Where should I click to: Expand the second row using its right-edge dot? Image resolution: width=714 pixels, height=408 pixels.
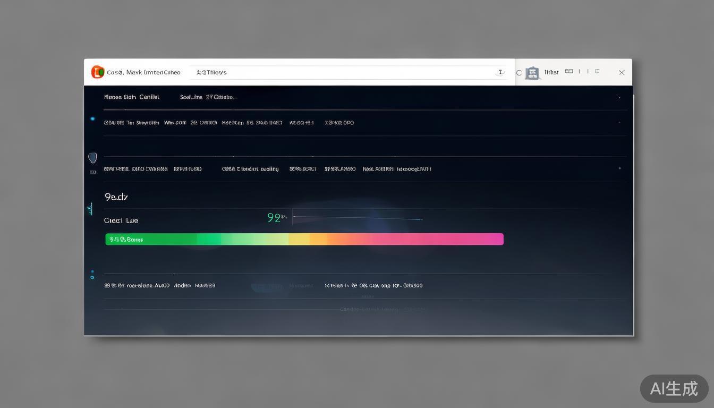[619, 123]
